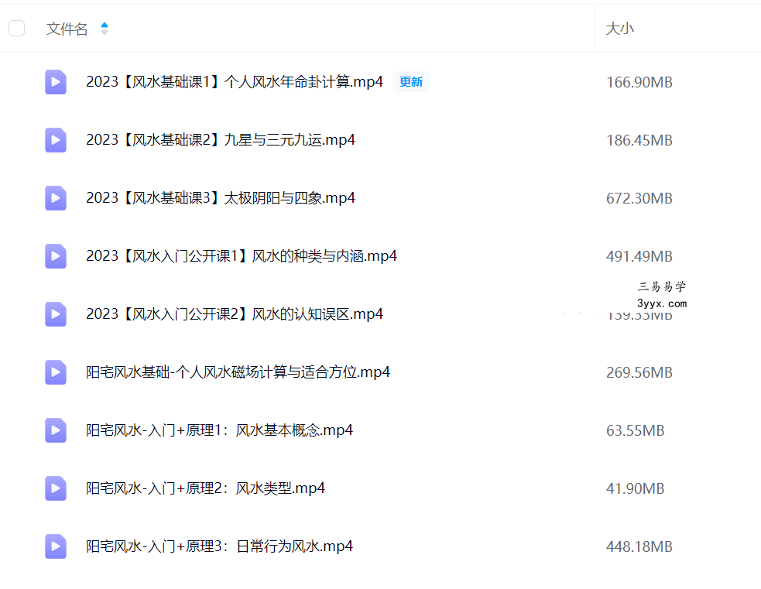
Task: Click the 41.90MB size value
Action: click(x=636, y=488)
